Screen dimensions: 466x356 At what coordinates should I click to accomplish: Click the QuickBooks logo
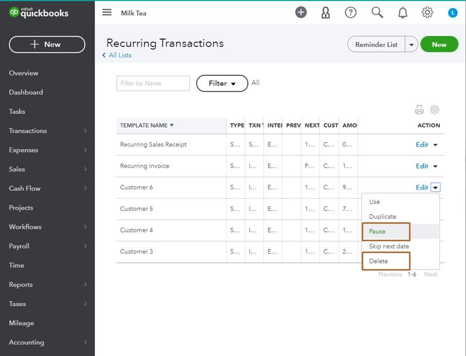click(39, 12)
